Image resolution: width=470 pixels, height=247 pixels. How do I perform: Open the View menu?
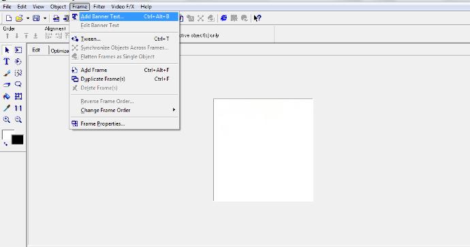pyautogui.click(x=38, y=7)
